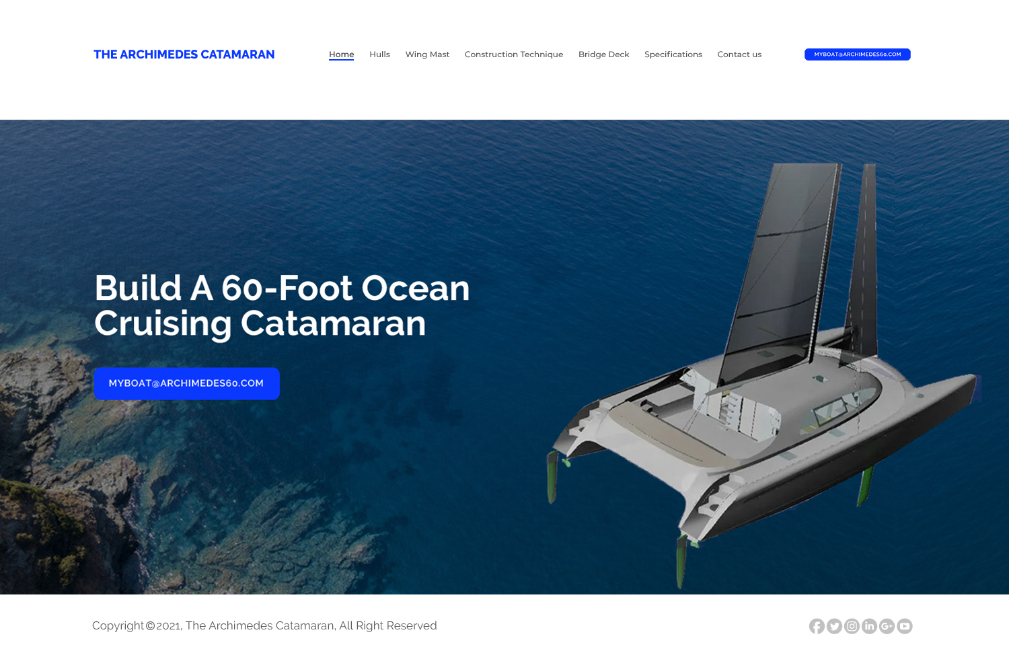This screenshot has width=1009, height=655.
Task: Open Construction Technique in navigation
Action: point(514,54)
